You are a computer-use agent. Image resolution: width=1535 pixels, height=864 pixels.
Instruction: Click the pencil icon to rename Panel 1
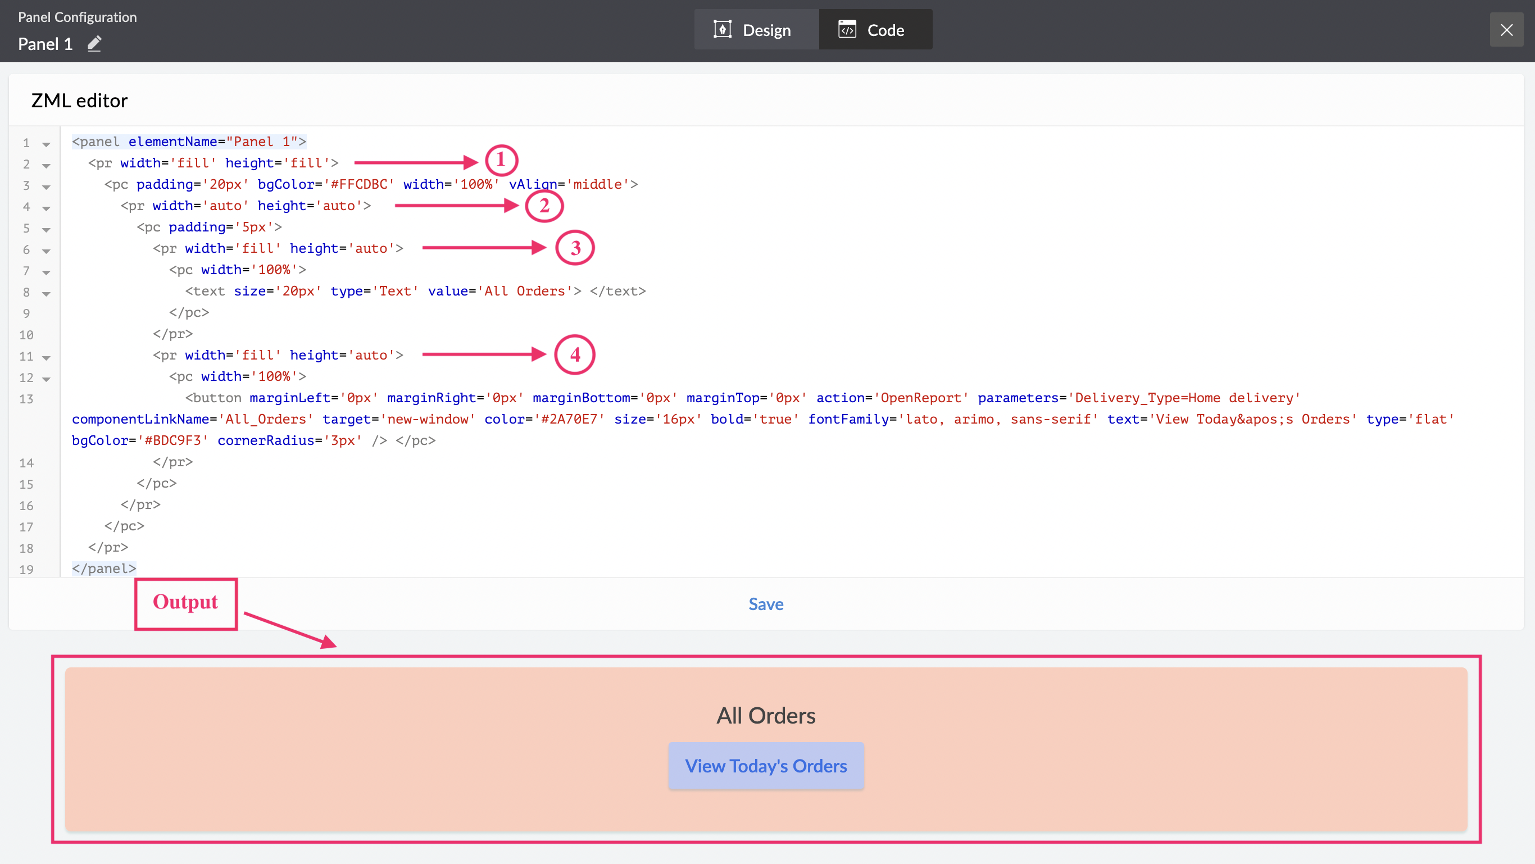pos(94,43)
